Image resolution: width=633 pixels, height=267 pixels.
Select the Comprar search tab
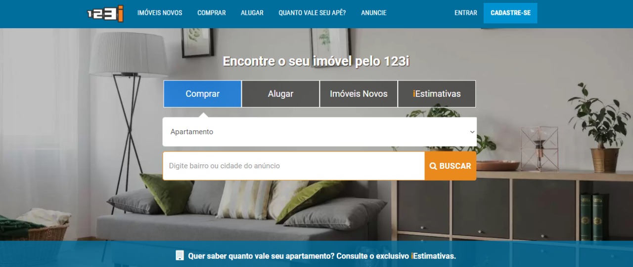203,94
